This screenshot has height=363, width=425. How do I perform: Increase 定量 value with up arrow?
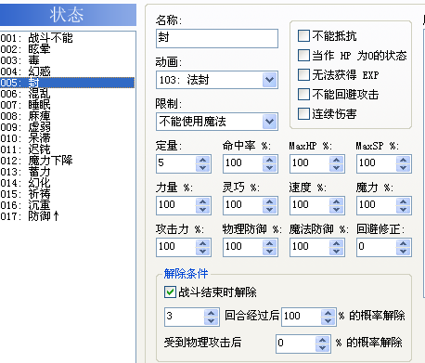point(203,160)
